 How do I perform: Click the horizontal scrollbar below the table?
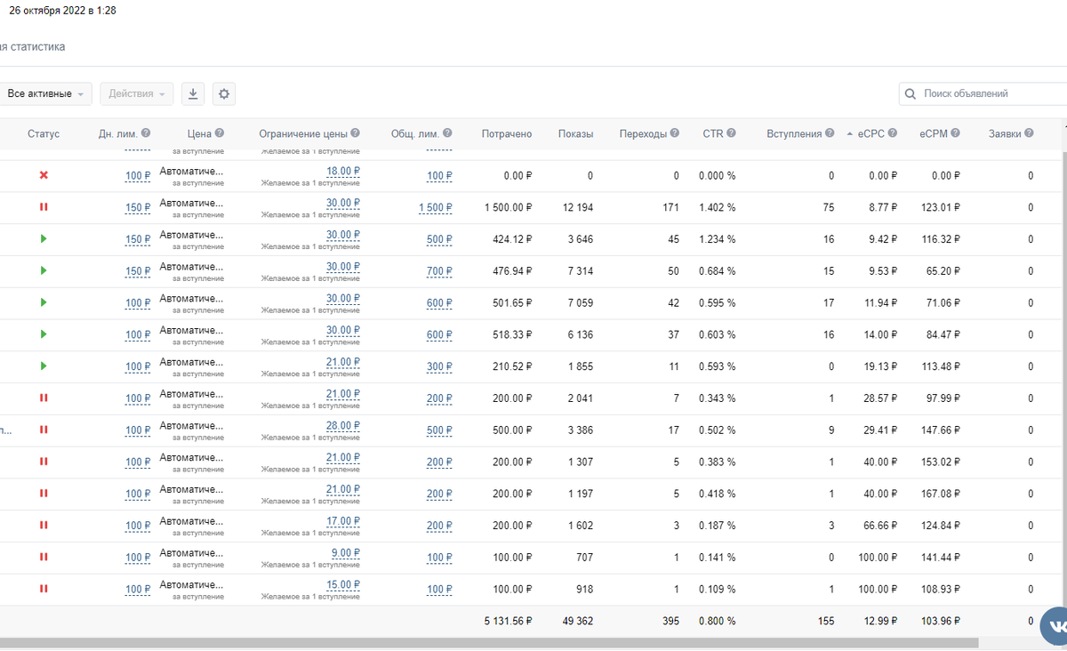click(488, 642)
